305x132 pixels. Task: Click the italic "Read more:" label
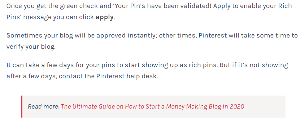(44, 106)
